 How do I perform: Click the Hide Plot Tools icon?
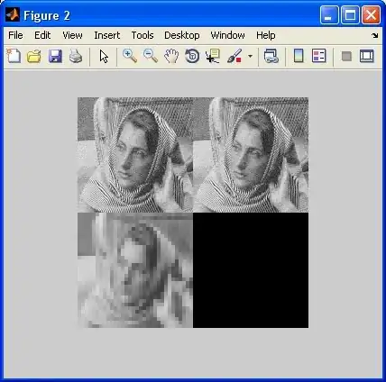(346, 56)
